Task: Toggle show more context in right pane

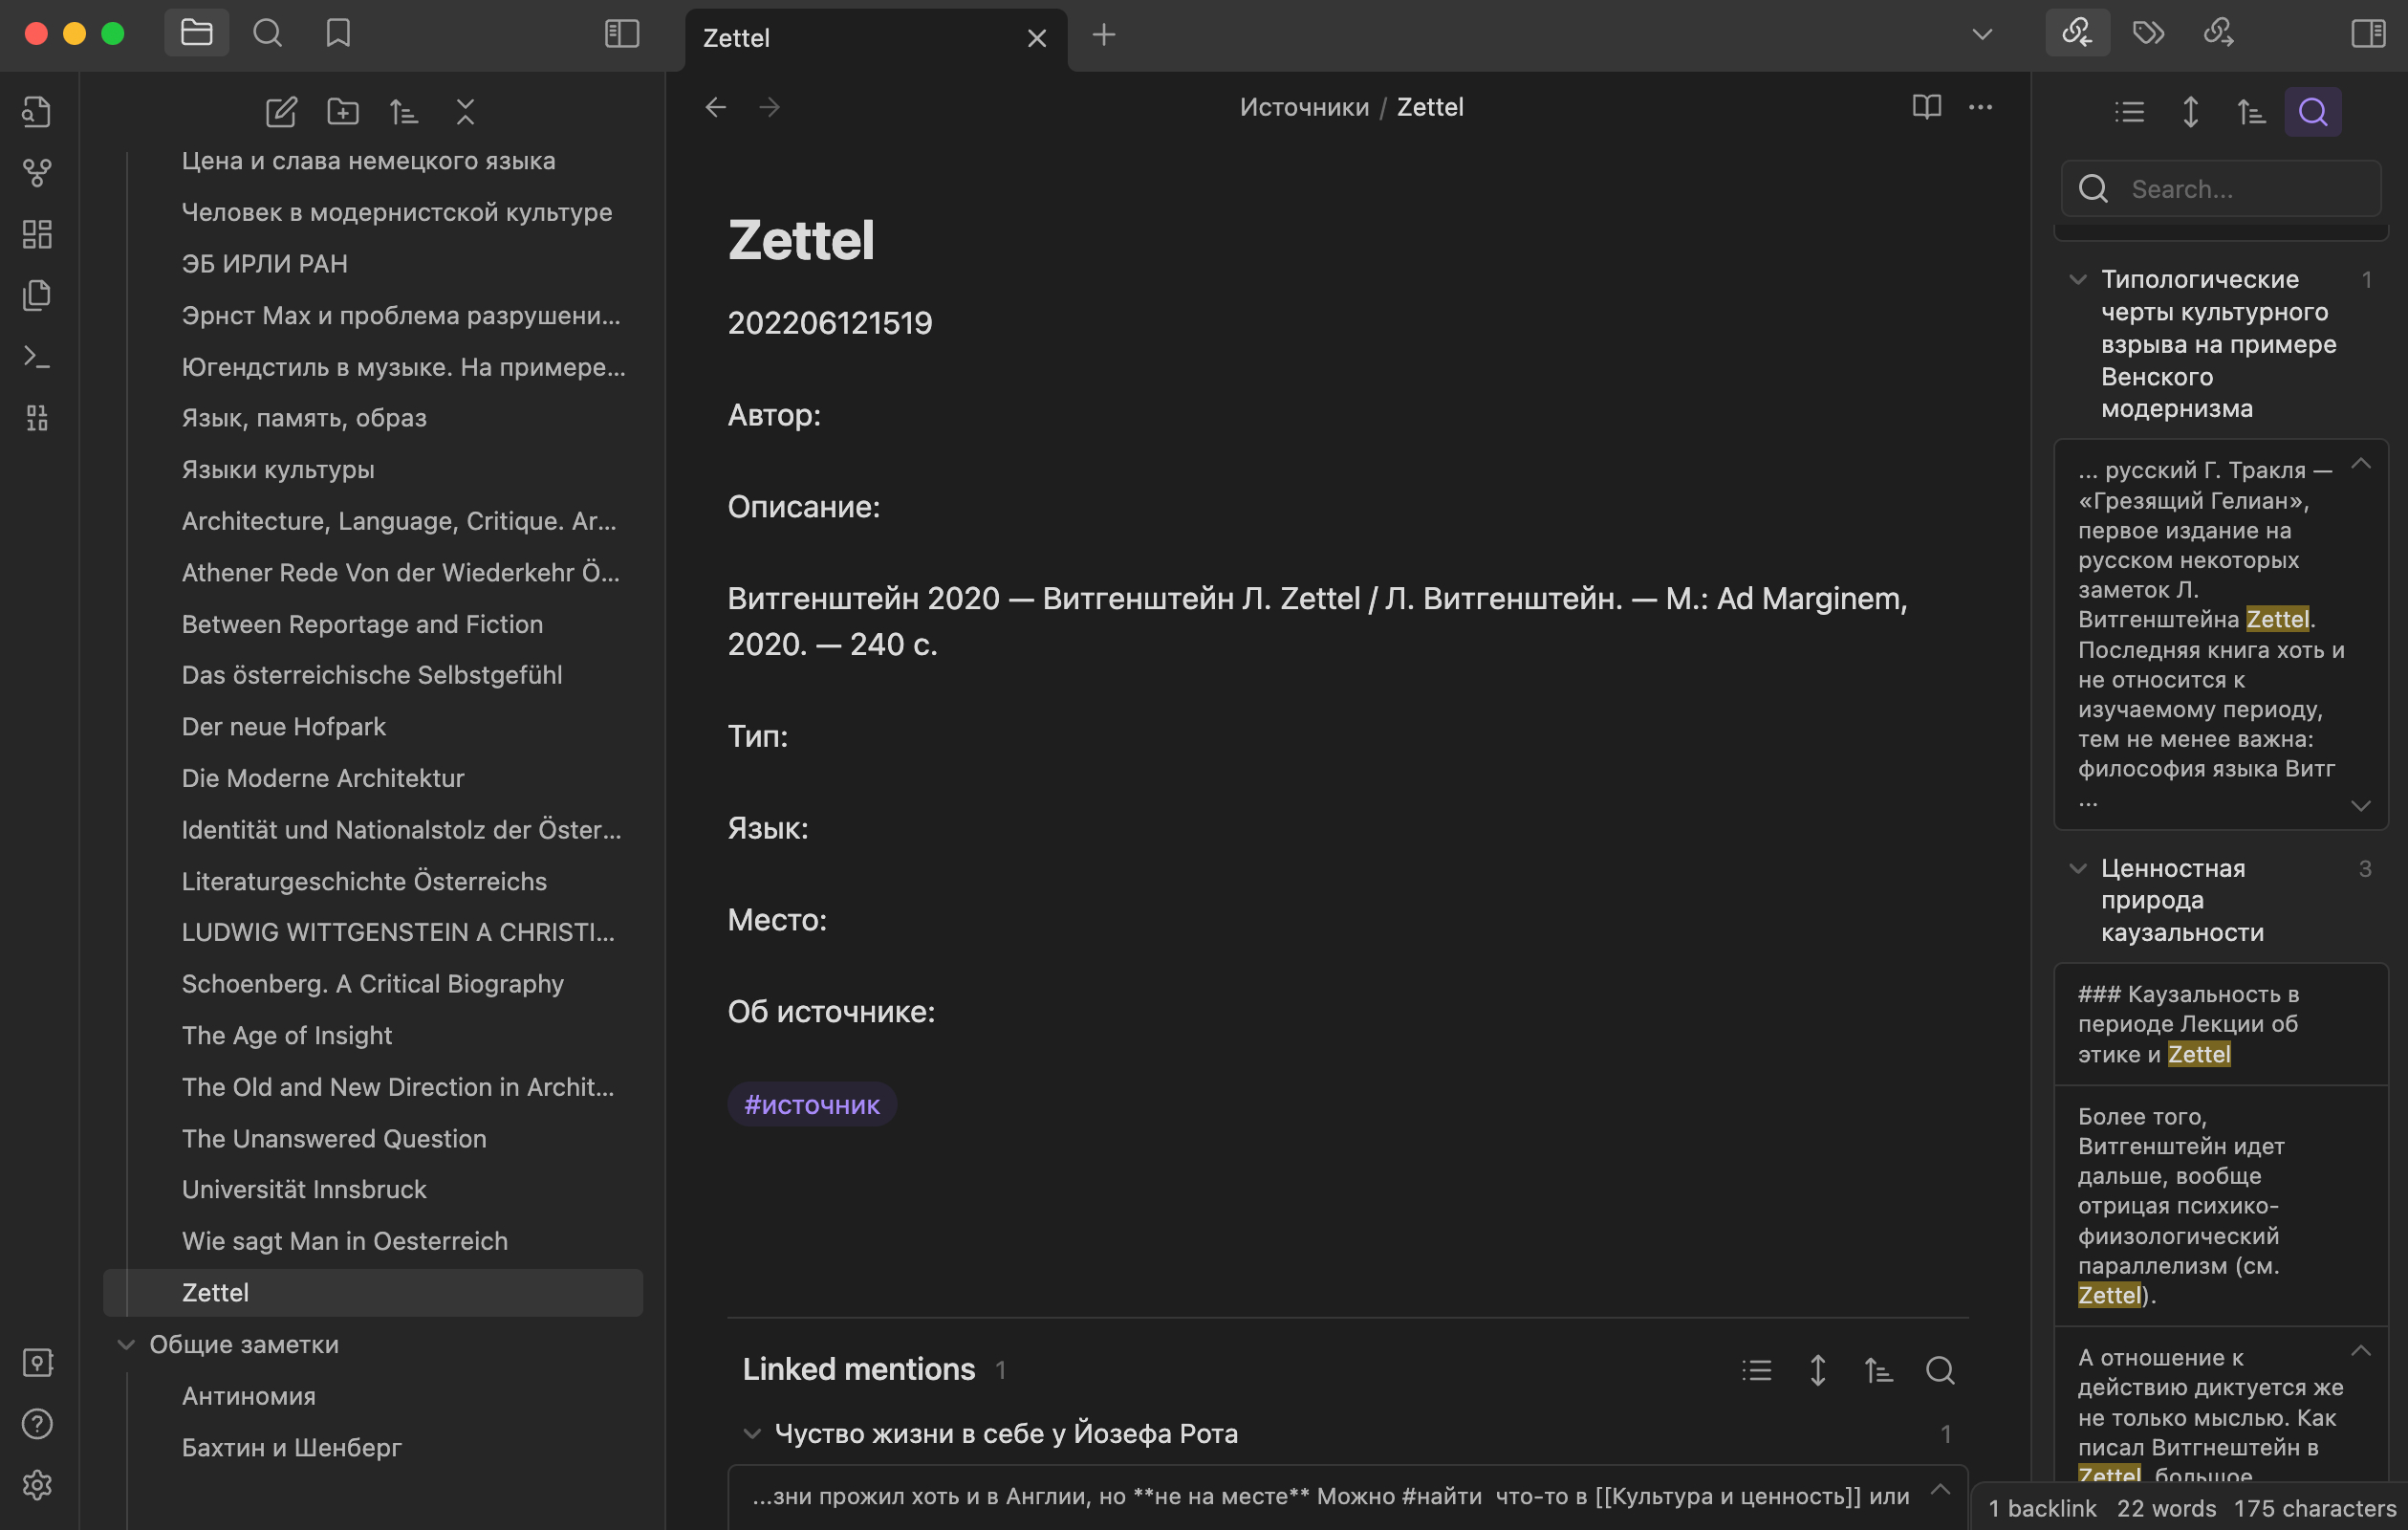Action: [2190, 111]
